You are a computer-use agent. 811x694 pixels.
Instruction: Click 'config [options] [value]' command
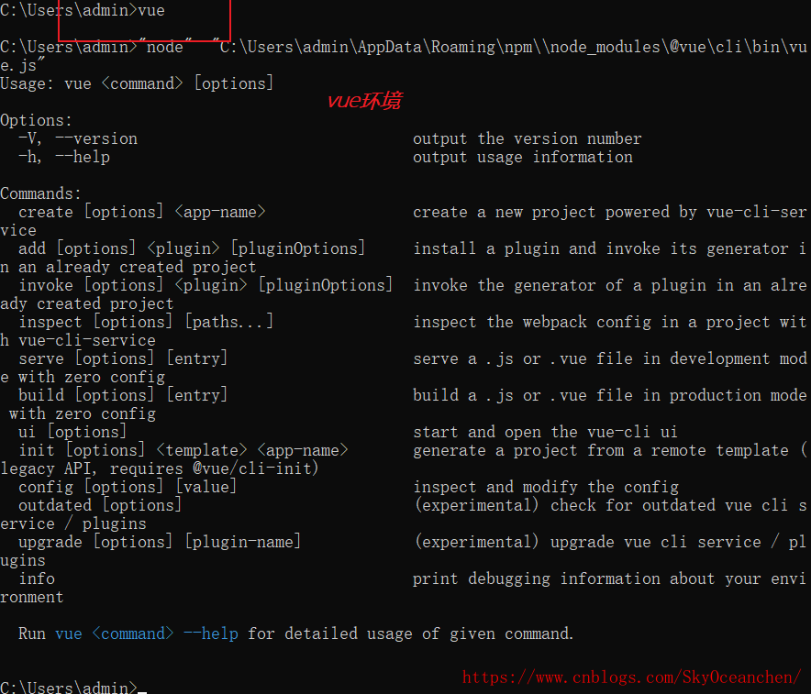128,487
